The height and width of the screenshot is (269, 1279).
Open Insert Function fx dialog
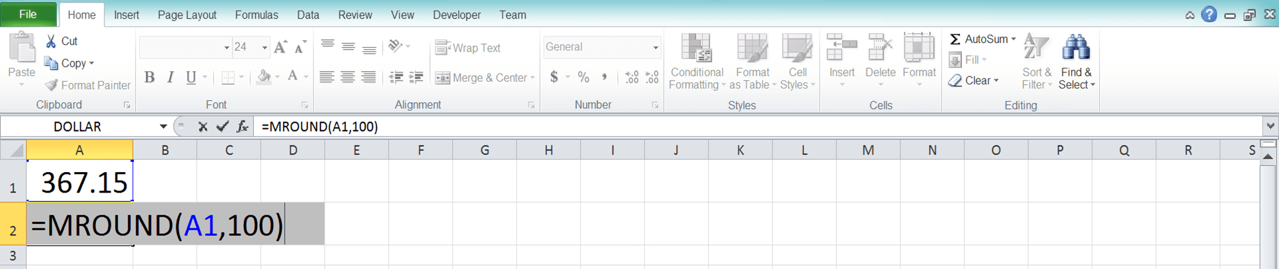(242, 126)
